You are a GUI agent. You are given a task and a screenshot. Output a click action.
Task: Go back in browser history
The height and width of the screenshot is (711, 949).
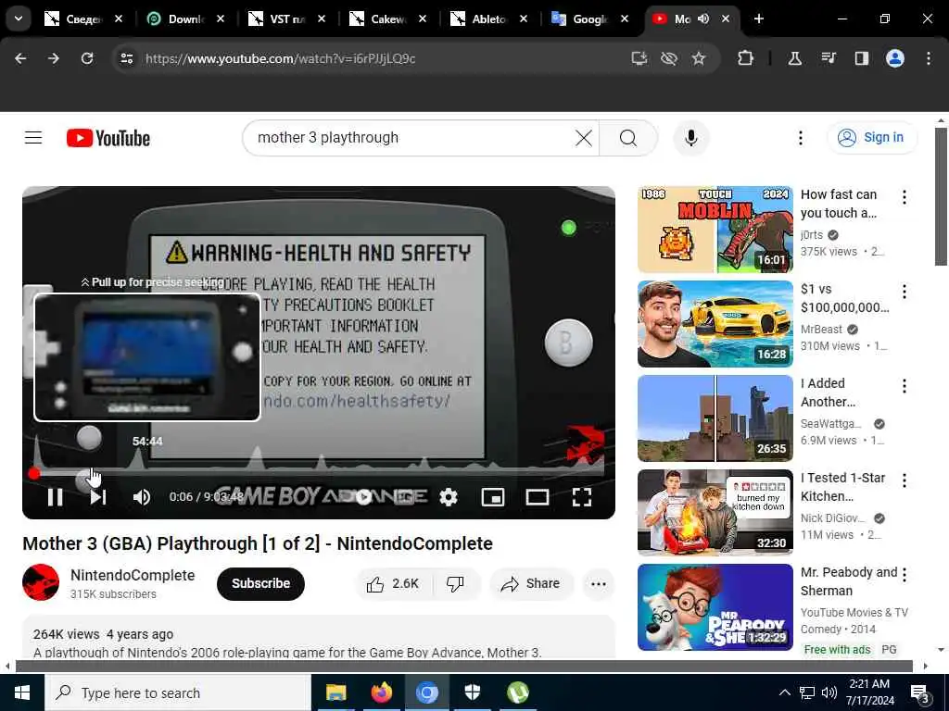pos(20,58)
